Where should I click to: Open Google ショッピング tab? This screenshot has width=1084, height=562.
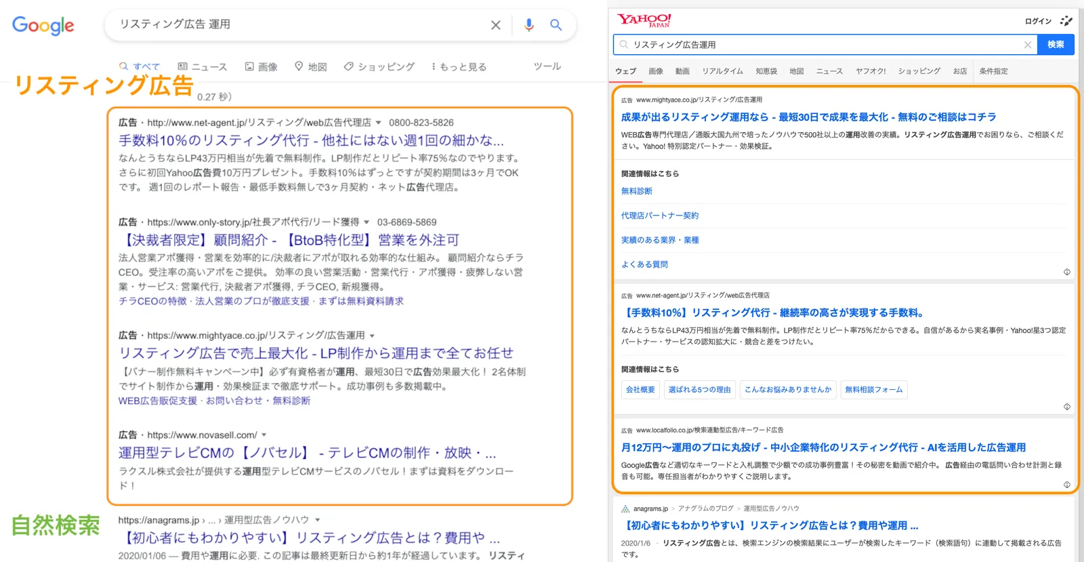pyautogui.click(x=379, y=66)
